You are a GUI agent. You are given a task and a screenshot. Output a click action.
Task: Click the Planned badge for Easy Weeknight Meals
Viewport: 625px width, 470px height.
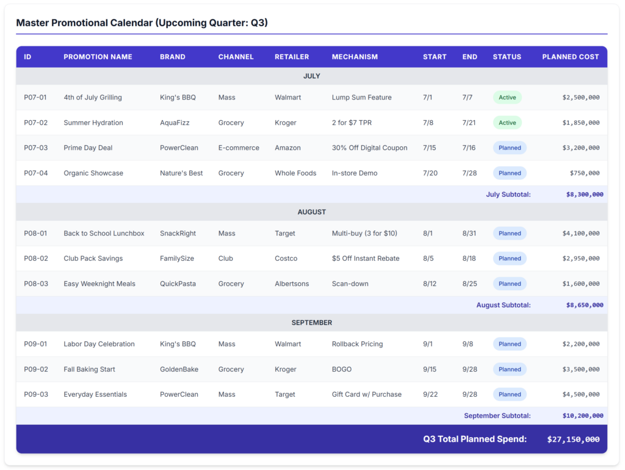[x=510, y=283]
